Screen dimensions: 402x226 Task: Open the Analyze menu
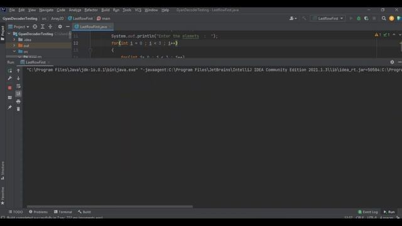[75, 10]
